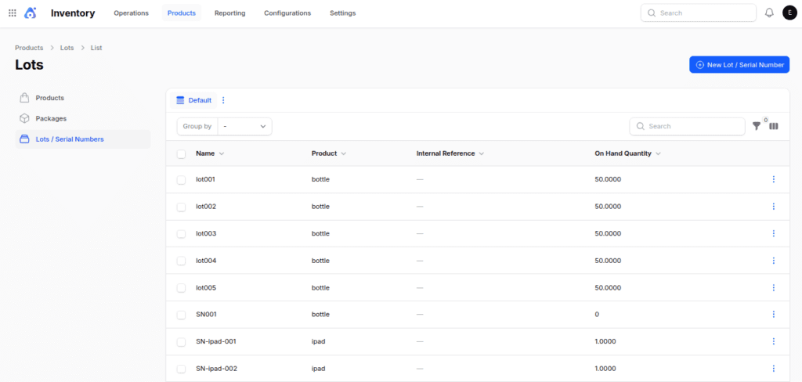Focus the top global Search field
Viewport: 802px width, 382px height.
pyautogui.click(x=698, y=13)
